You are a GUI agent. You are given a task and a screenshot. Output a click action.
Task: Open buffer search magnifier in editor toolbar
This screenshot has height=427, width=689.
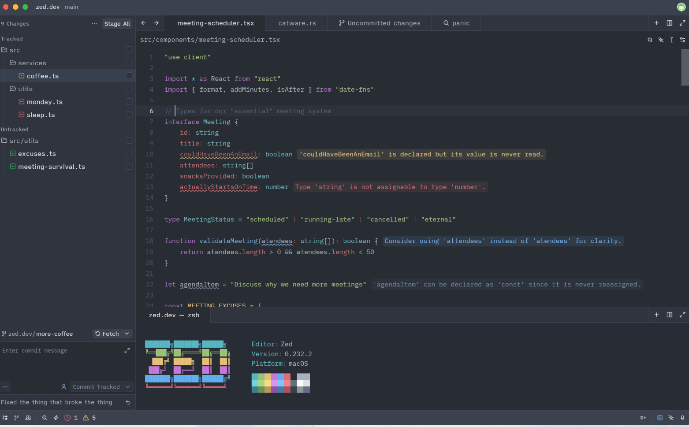[x=650, y=40]
